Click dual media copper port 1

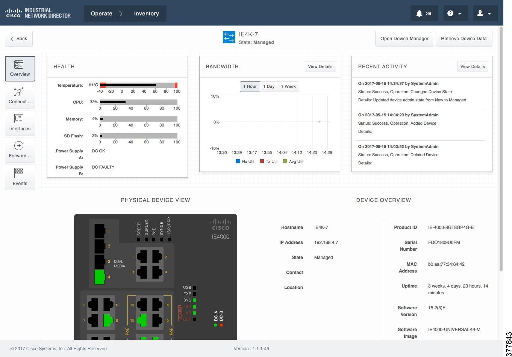click(142, 257)
